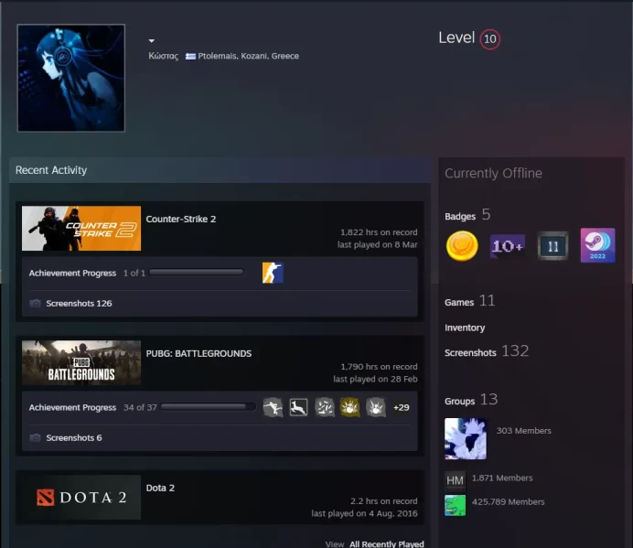Click 'last played on 8 Mar' text
The height and width of the screenshot is (548, 633).
(x=378, y=244)
